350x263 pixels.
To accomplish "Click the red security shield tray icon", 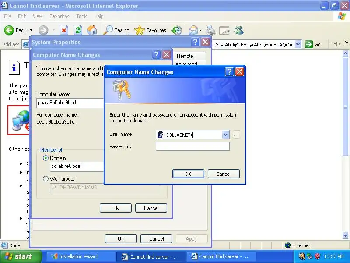I will 318,256.
